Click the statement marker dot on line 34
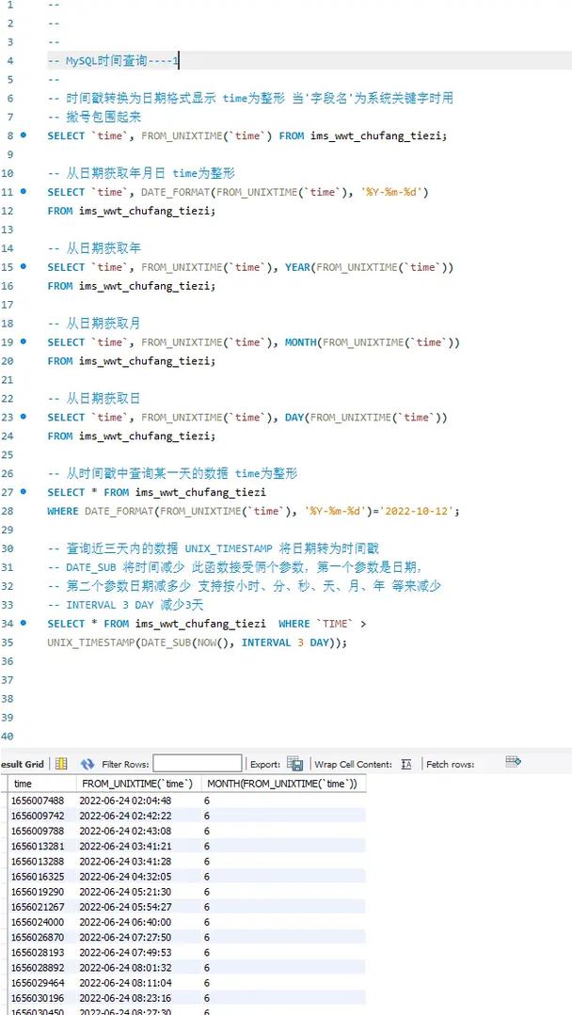 click(24, 624)
